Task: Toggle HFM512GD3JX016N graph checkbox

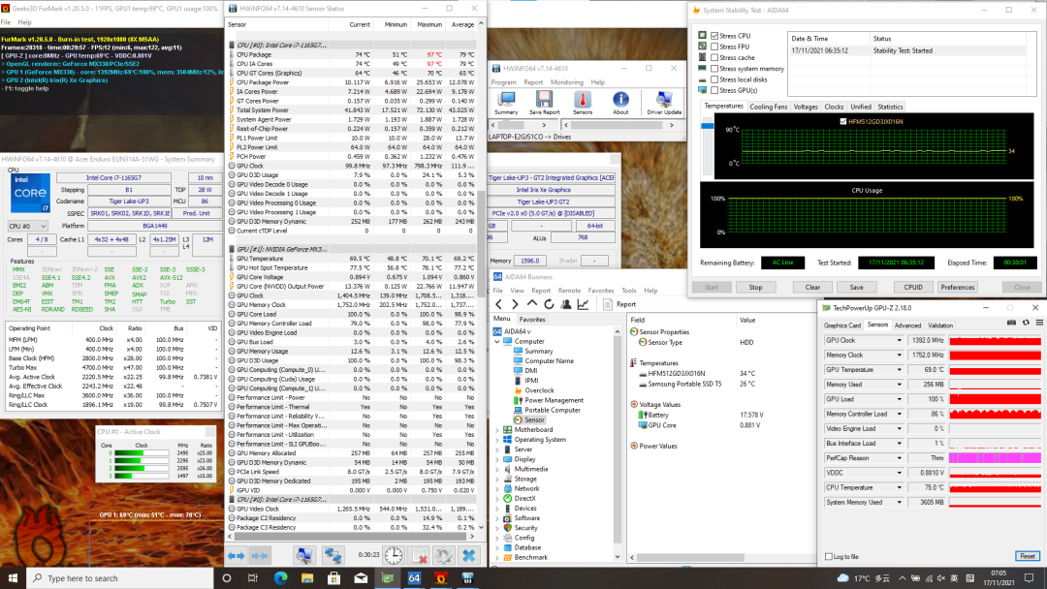Action: click(x=842, y=121)
